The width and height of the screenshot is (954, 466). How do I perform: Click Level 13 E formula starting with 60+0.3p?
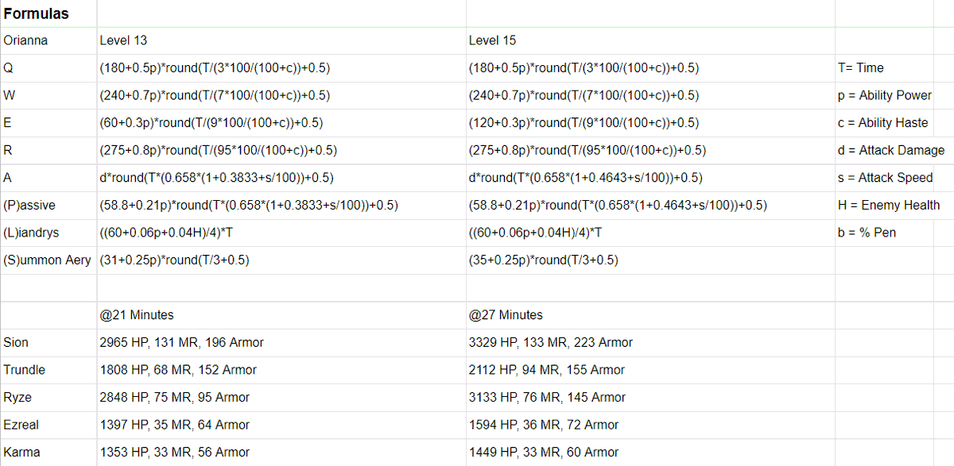pyautogui.click(x=281, y=123)
